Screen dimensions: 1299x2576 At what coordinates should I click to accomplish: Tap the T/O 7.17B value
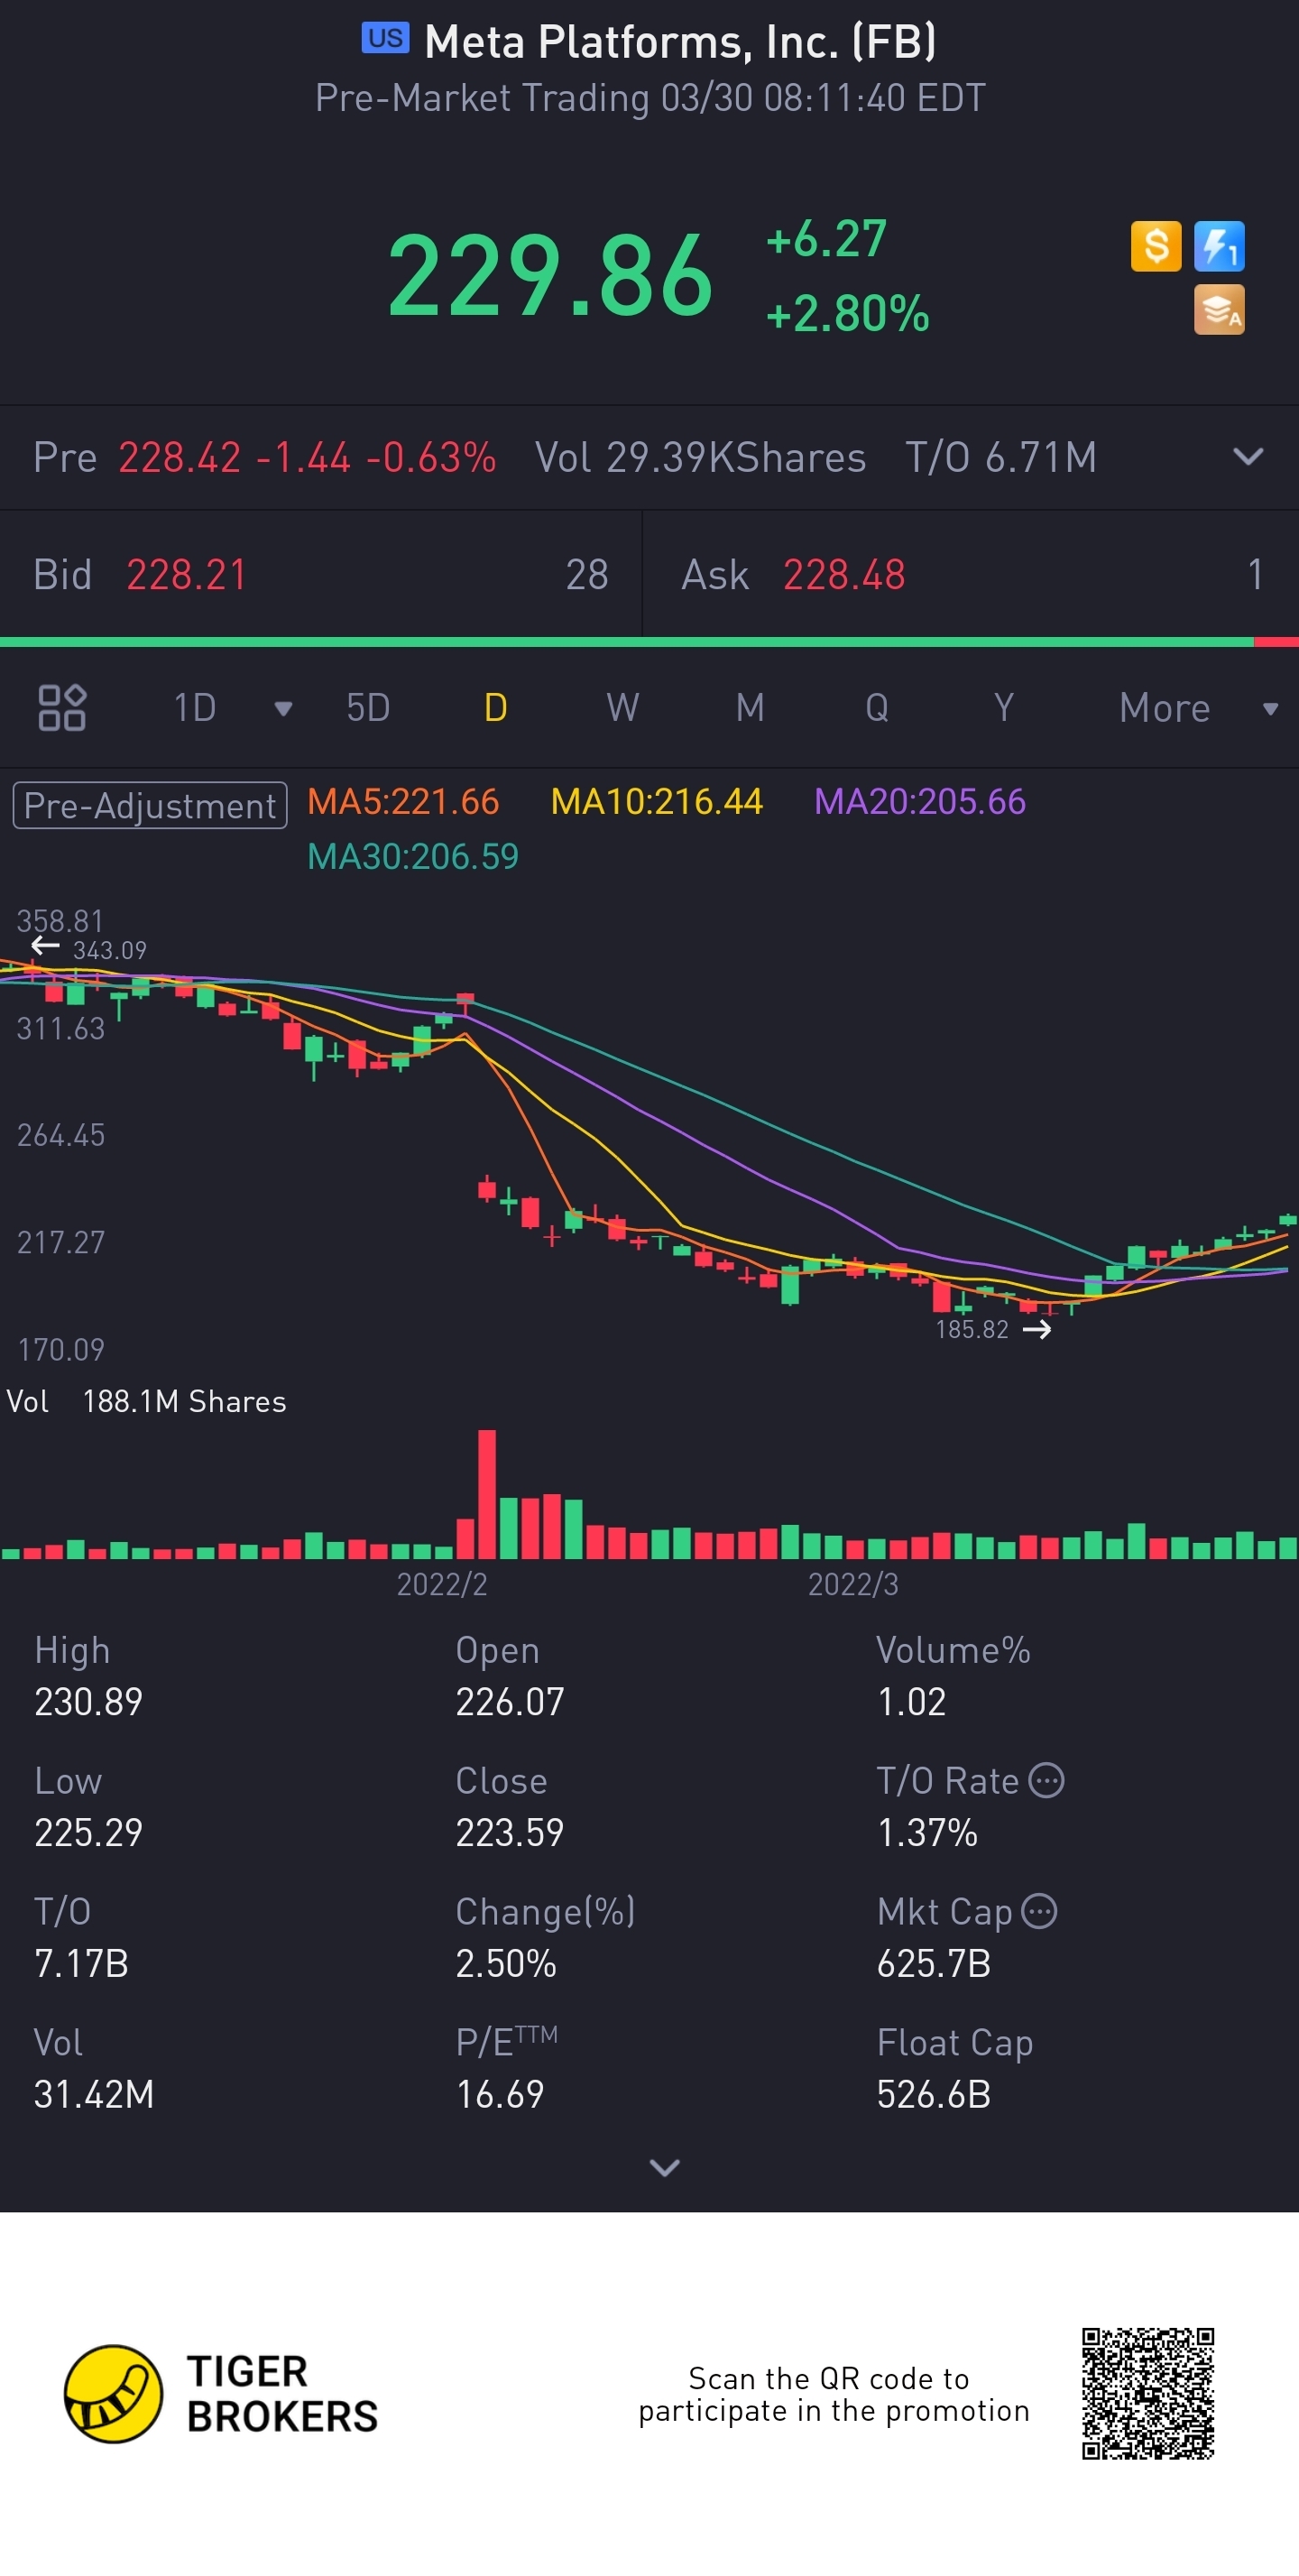pyautogui.click(x=81, y=1964)
